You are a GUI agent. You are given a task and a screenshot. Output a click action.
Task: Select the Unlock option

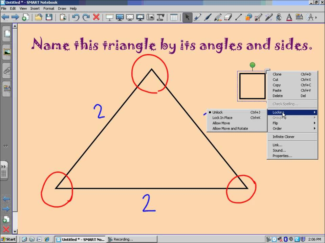pyautogui.click(x=237, y=112)
